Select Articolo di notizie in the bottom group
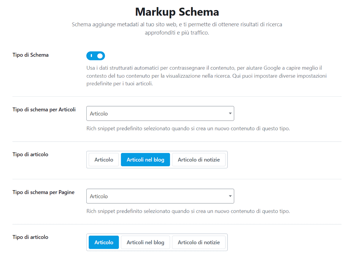This screenshot has width=356, height=259. point(199,242)
